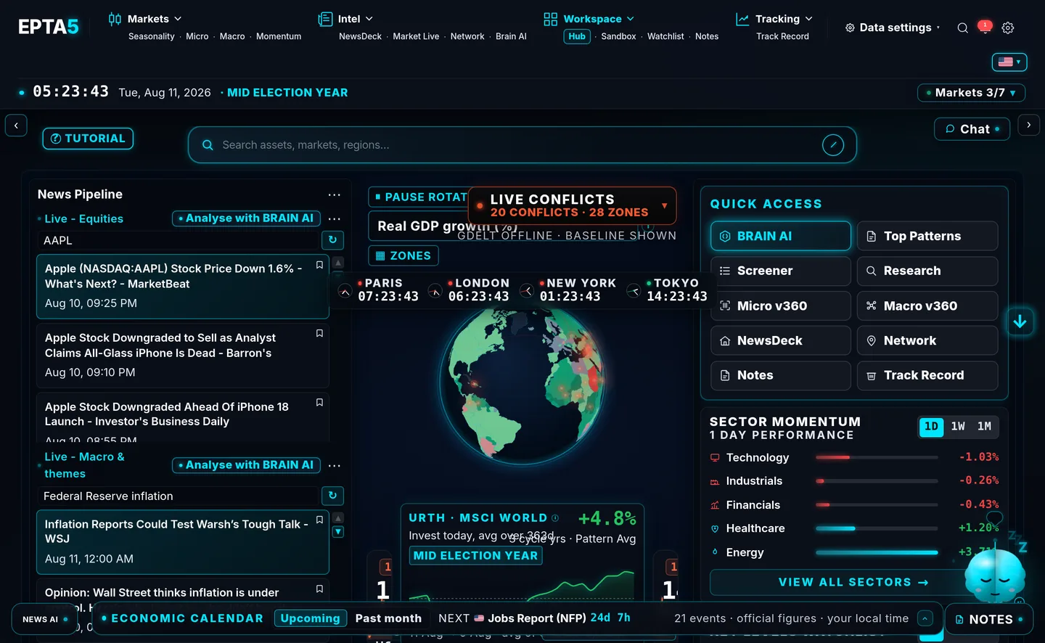Open the Data settings dropdown
The image size is (1045, 643).
(893, 28)
